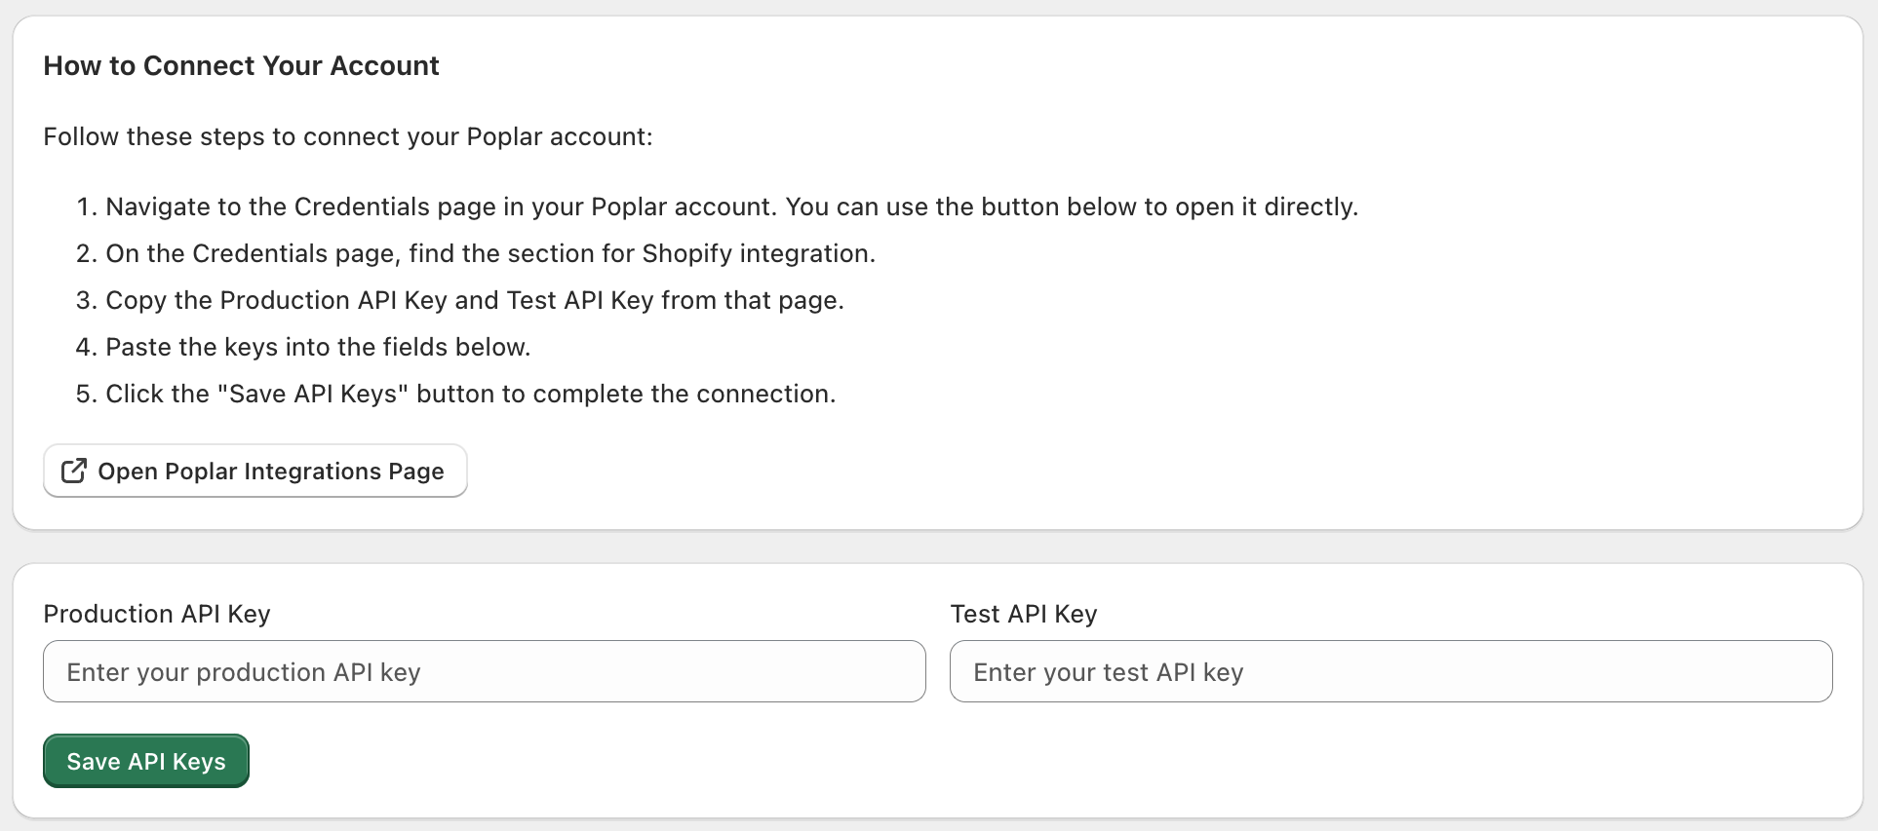Click the Save API Keys button
Viewport: 1878px width, 831px height.
(x=146, y=761)
